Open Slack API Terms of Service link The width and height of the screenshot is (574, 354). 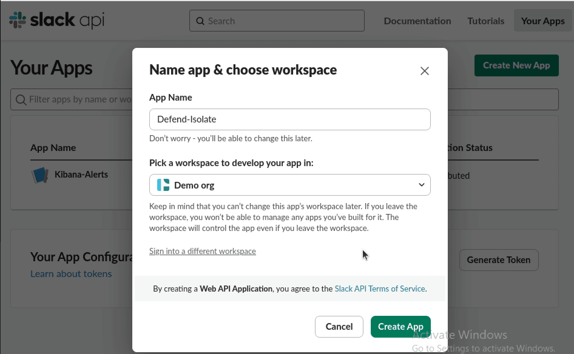[380, 289]
